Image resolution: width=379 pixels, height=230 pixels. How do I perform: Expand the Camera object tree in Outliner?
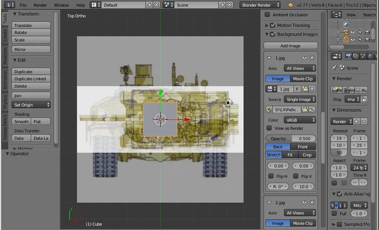[x=338, y=32]
